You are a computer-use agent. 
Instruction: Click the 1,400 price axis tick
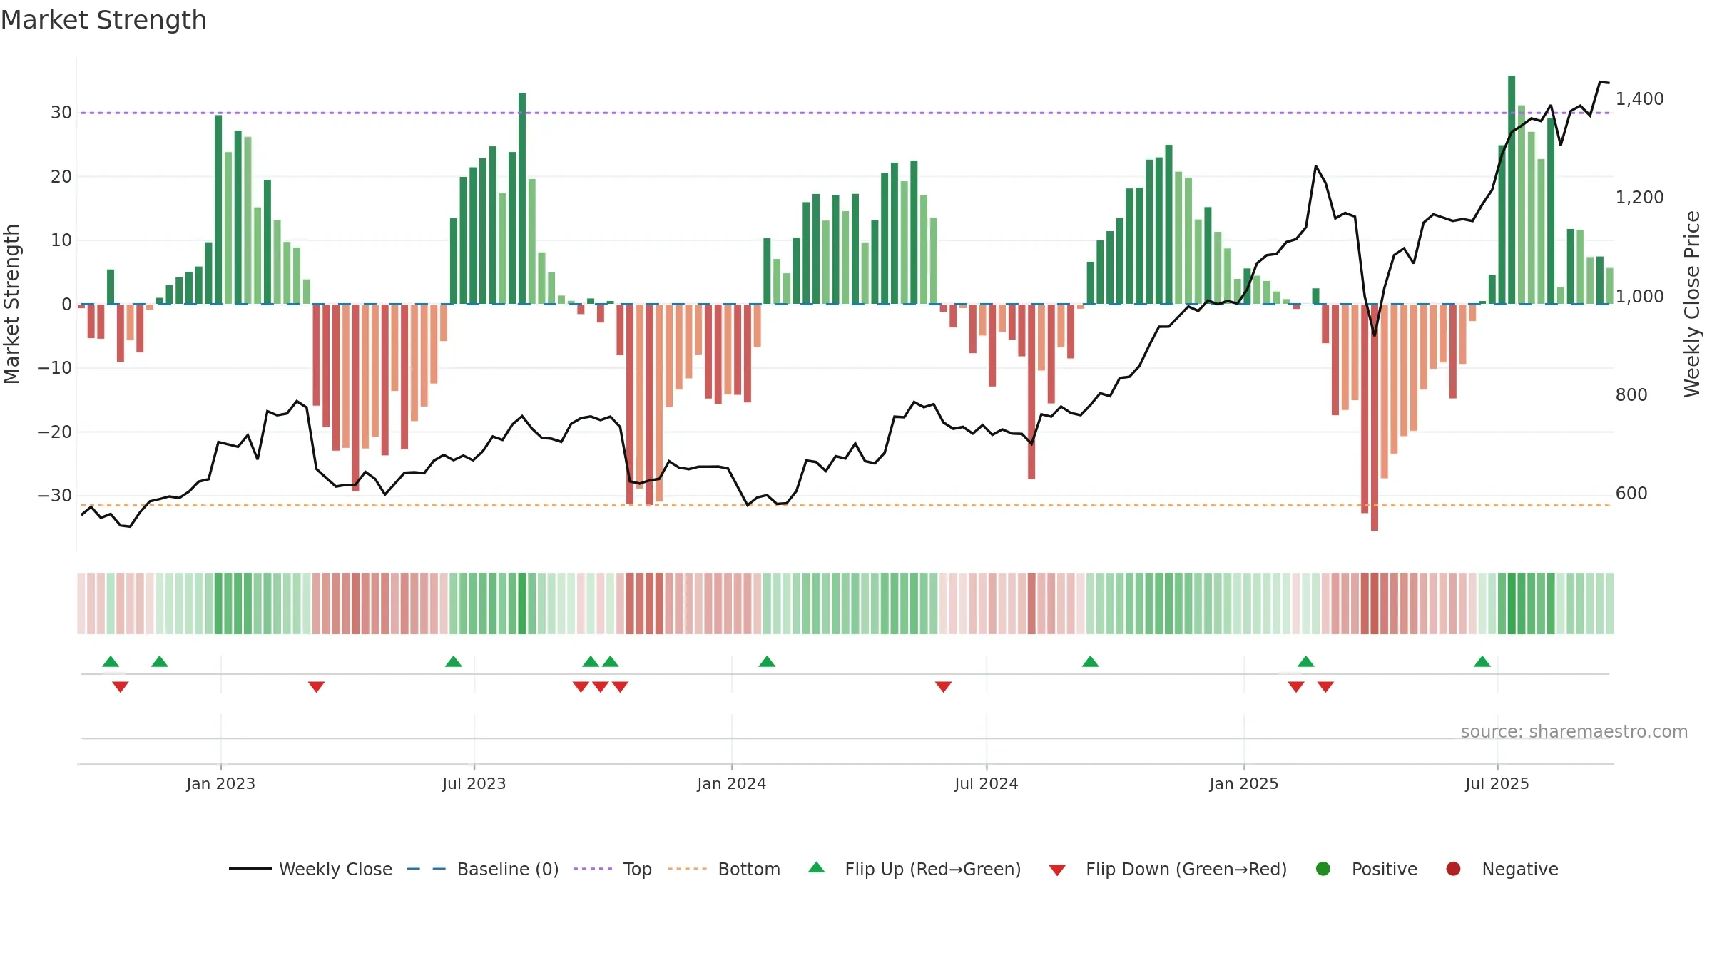coord(1639,99)
